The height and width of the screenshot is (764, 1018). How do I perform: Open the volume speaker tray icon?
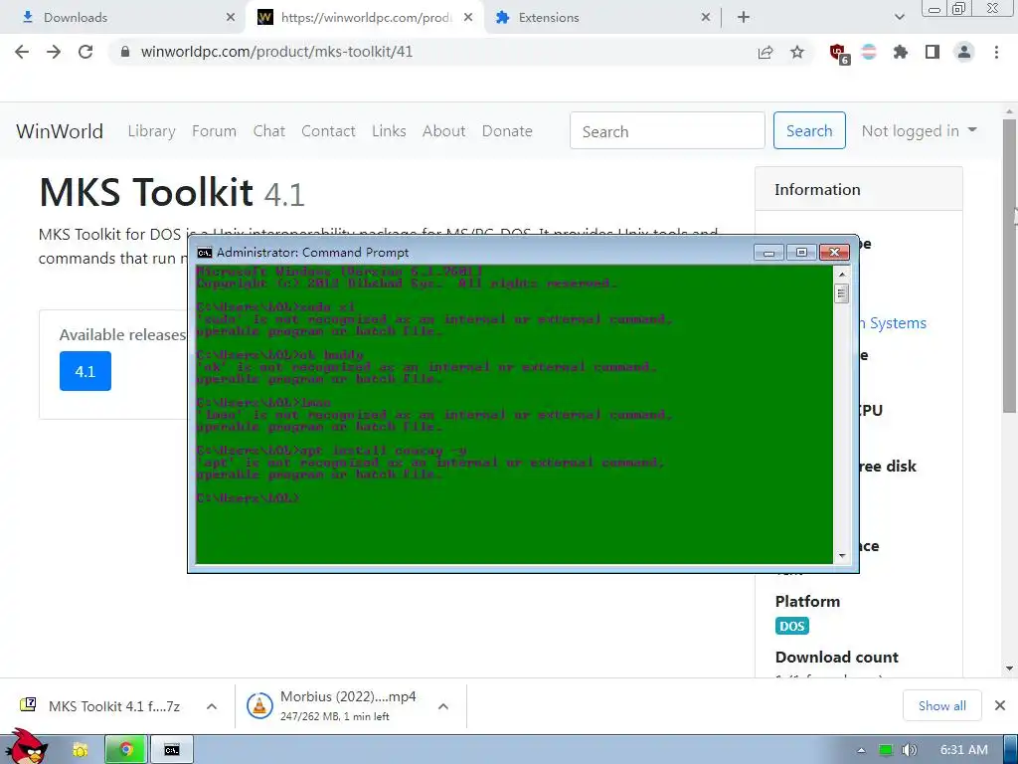909,750
